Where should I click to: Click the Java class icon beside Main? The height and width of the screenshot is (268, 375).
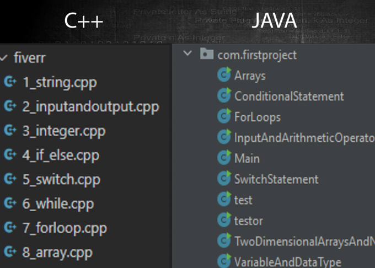coord(224,158)
